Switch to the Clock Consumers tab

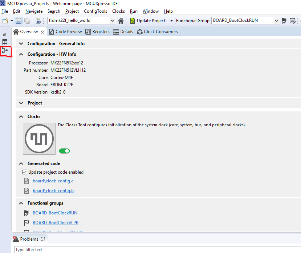tap(158, 32)
